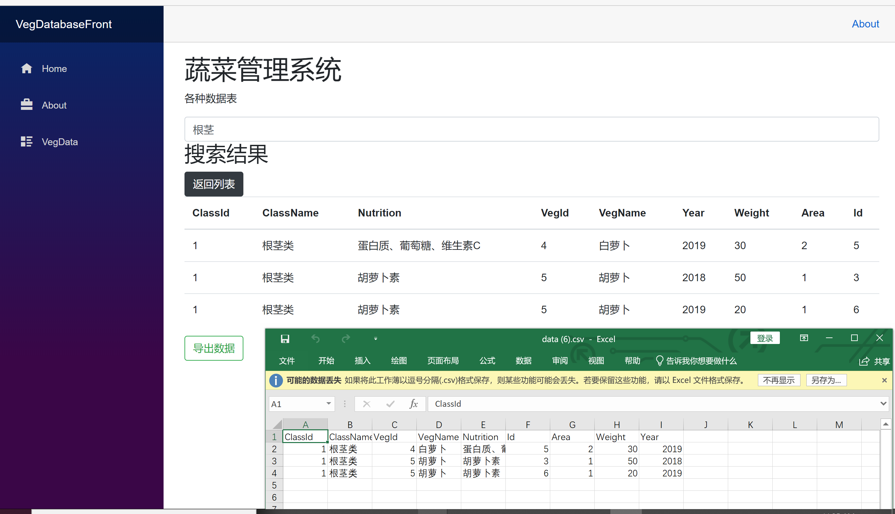Expand the formula bar with its chevron
Viewport: 895px width, 514px height.
pyautogui.click(x=883, y=403)
